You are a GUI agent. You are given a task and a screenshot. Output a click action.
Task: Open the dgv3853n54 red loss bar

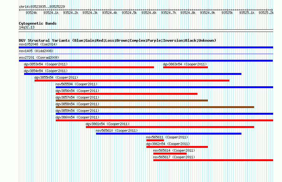point(89,67)
